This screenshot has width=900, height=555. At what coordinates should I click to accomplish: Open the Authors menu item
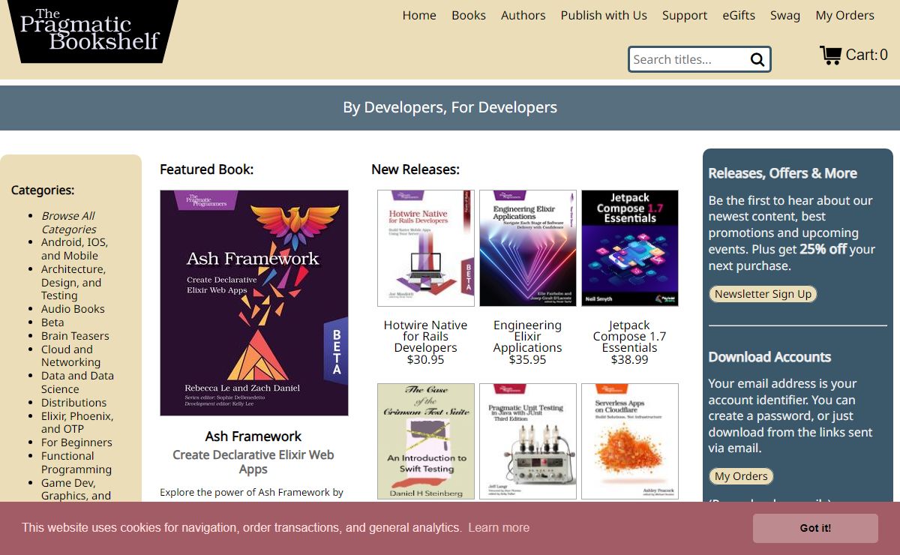point(523,15)
